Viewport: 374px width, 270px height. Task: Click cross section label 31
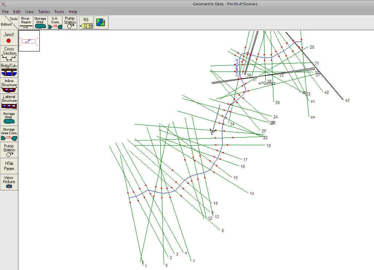(316, 63)
